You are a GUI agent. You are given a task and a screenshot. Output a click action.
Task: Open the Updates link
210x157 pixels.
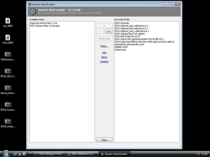click(x=104, y=61)
